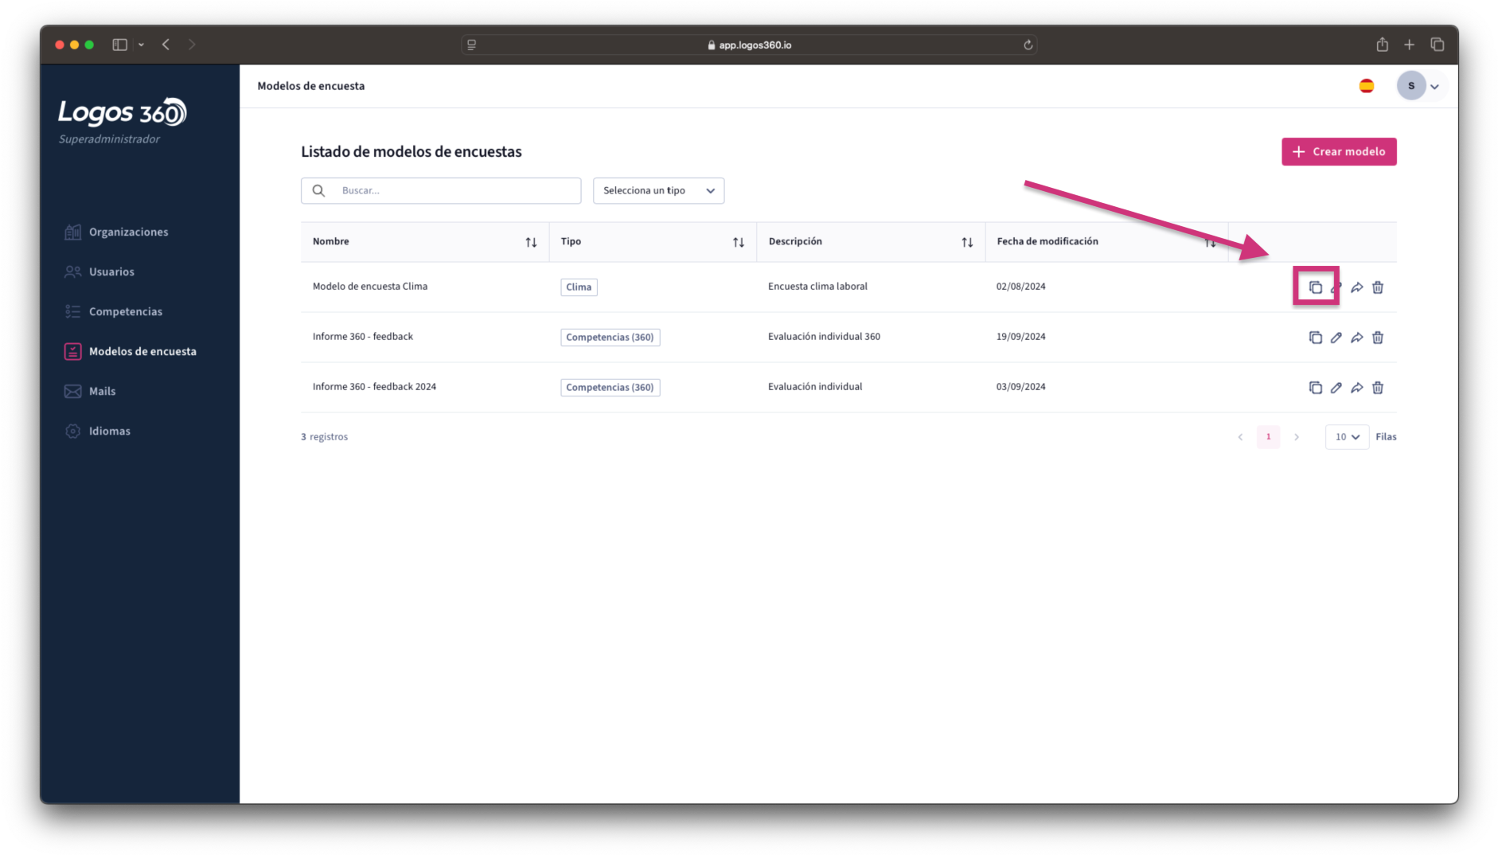Expand the Selecciona un tipo dropdown
Viewport: 1498px width, 855px height.
click(x=658, y=190)
